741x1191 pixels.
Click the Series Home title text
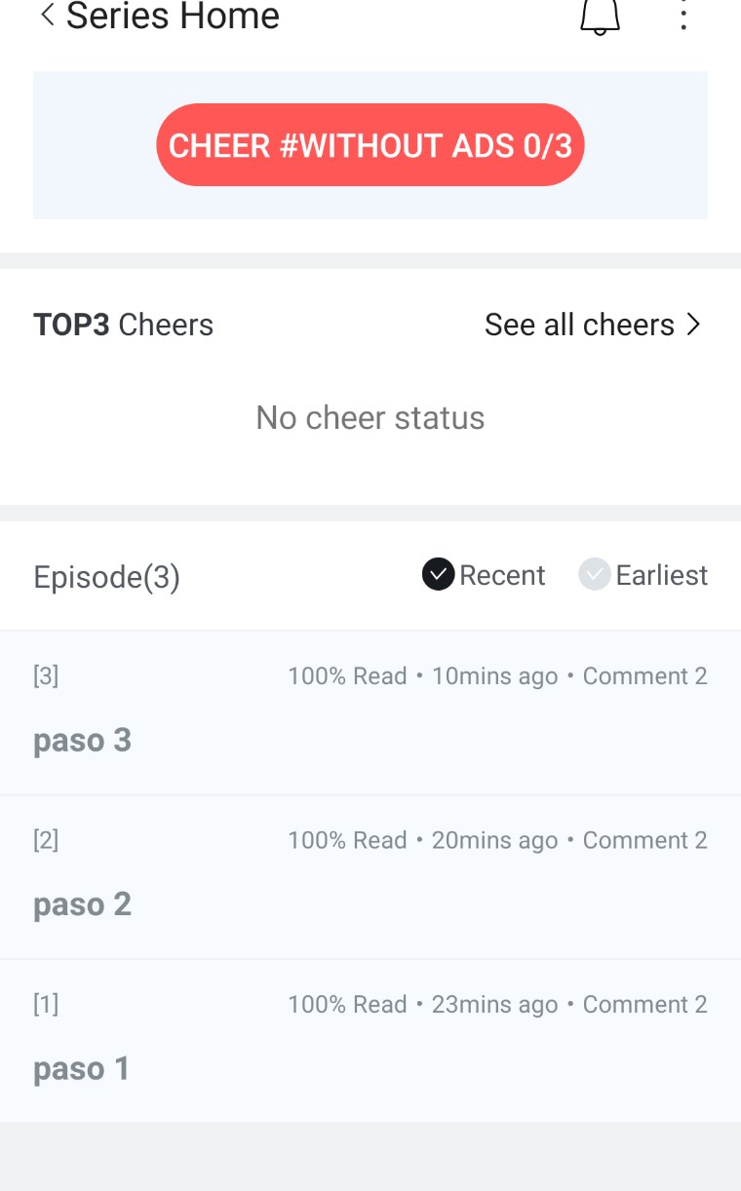[x=173, y=16]
